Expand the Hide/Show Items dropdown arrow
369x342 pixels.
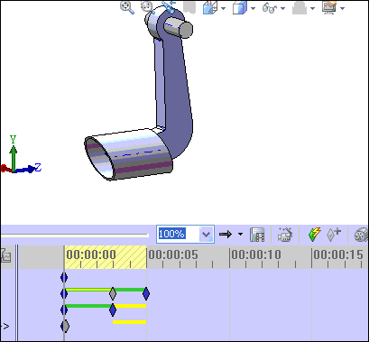pyautogui.click(x=282, y=8)
